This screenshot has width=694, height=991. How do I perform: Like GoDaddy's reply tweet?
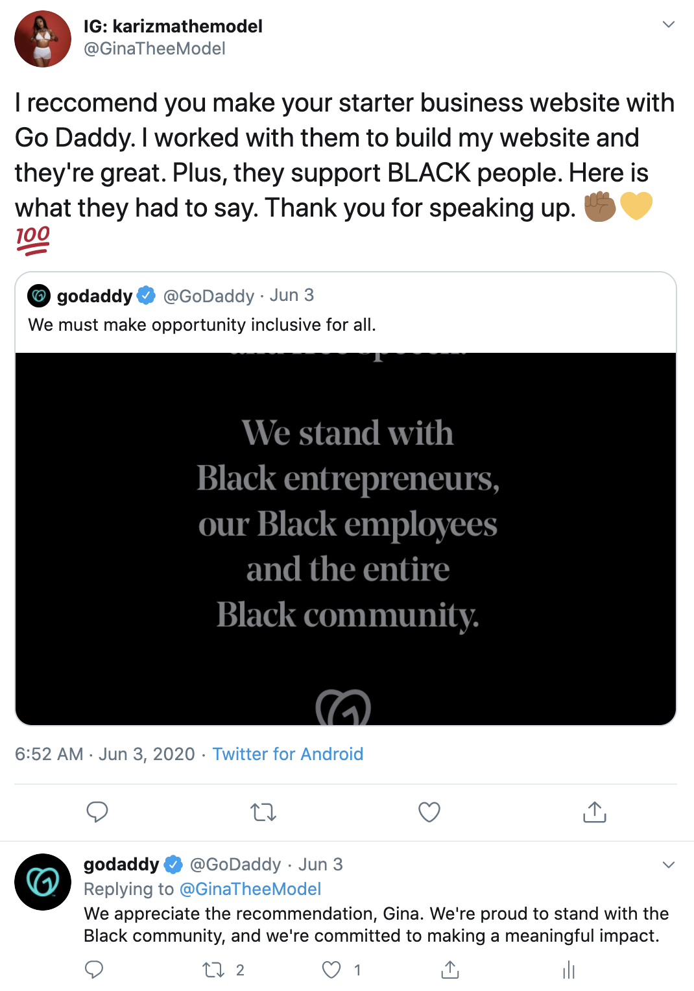pyautogui.click(x=331, y=970)
